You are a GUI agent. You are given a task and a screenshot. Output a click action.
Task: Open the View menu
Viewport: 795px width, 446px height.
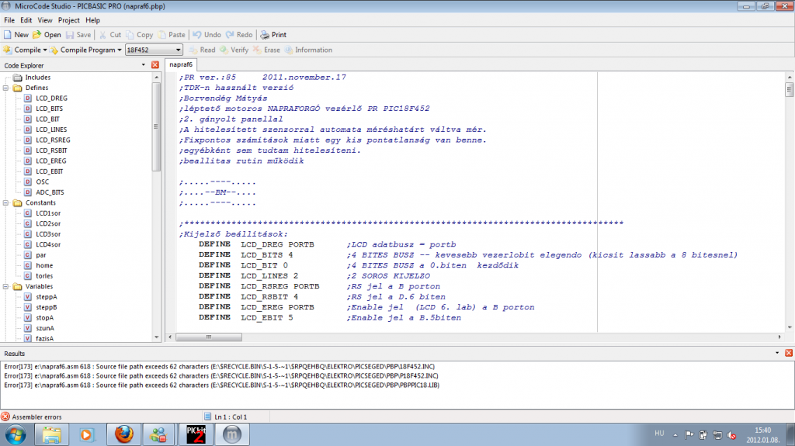pos(44,20)
